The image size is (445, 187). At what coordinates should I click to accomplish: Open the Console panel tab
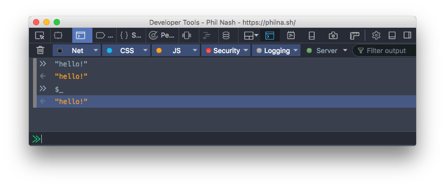click(82, 36)
